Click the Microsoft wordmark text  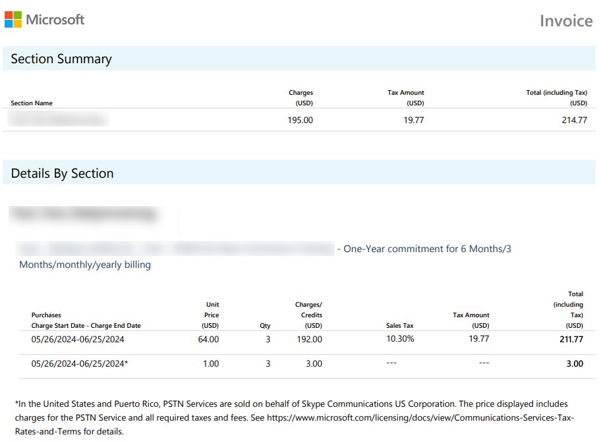(55, 20)
